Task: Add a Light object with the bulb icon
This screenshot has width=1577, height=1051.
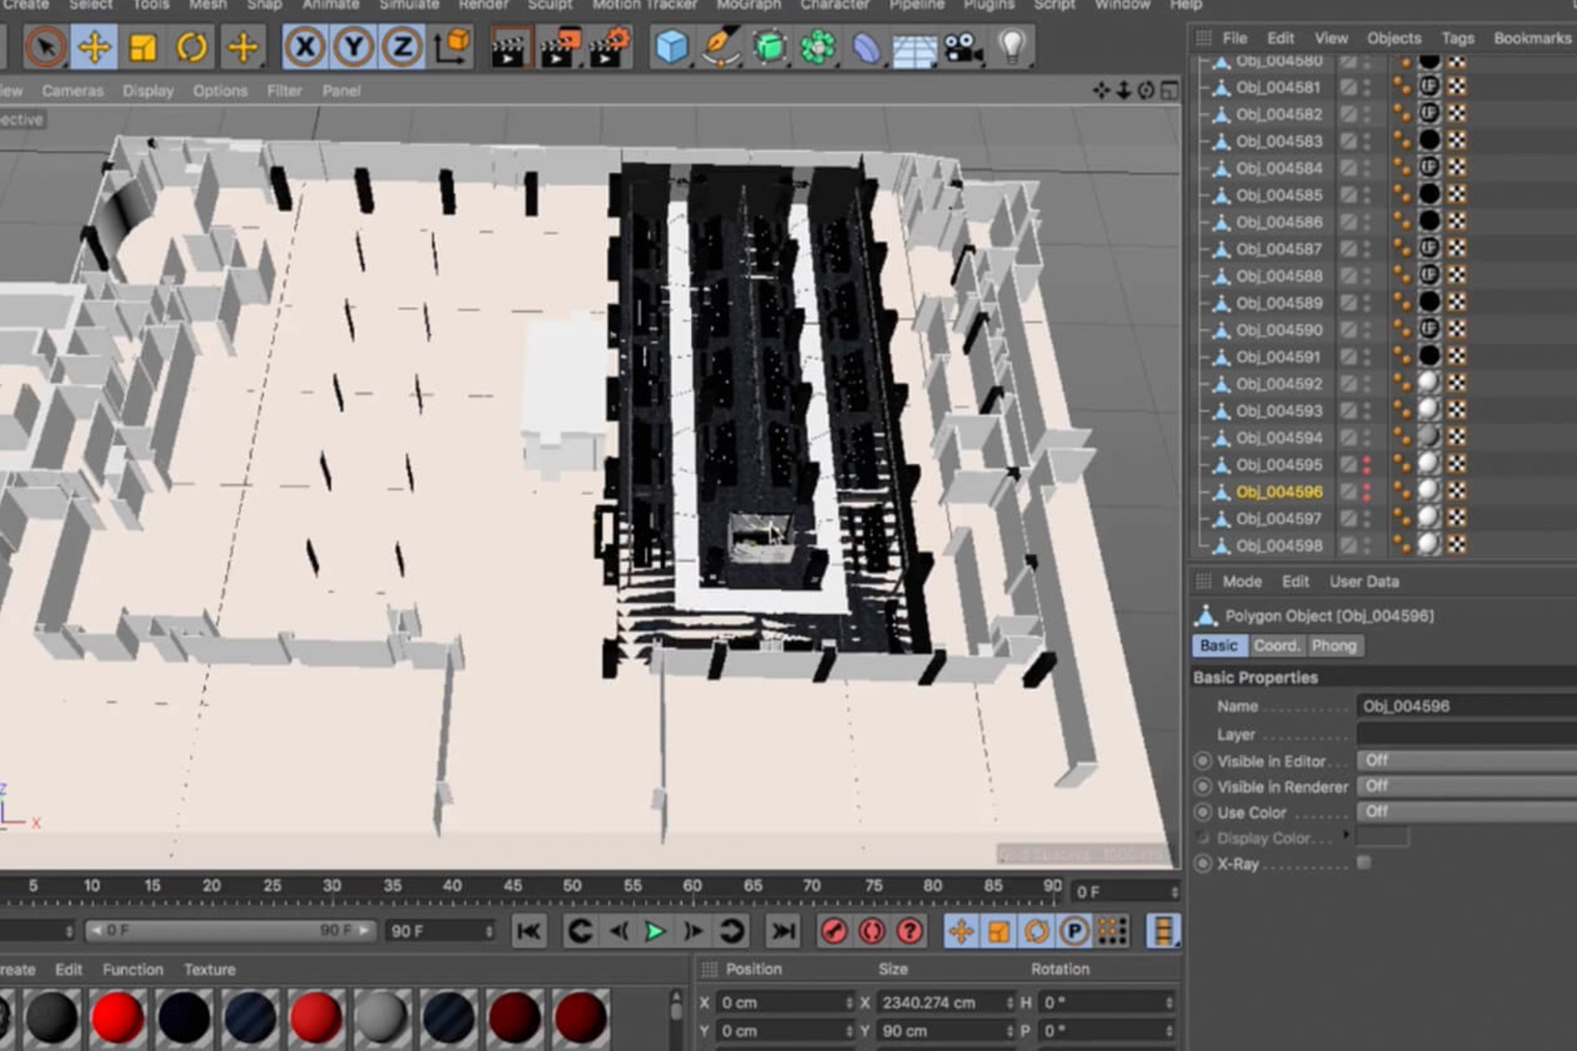Action: (1012, 47)
